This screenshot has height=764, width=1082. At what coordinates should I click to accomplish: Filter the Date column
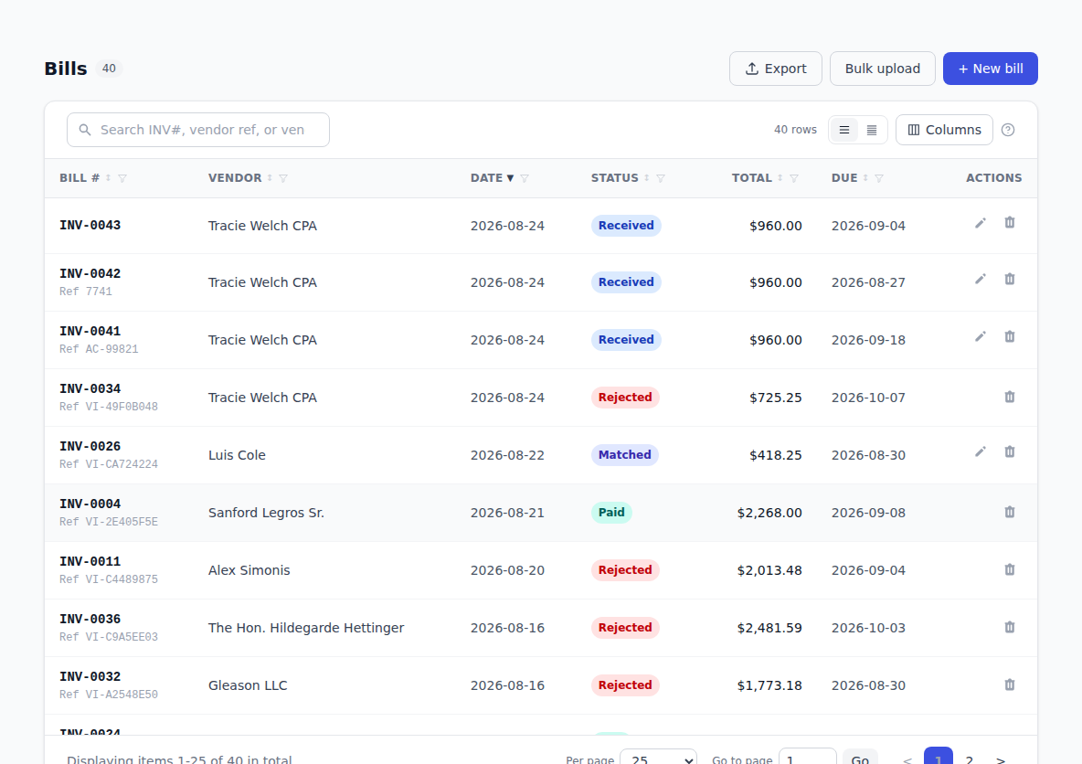(x=525, y=178)
